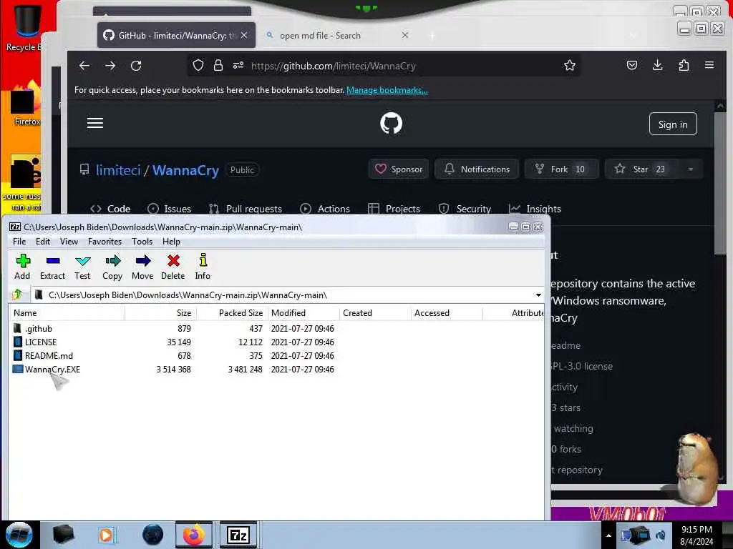
Task: Click the Sign in button
Action: [673, 124]
